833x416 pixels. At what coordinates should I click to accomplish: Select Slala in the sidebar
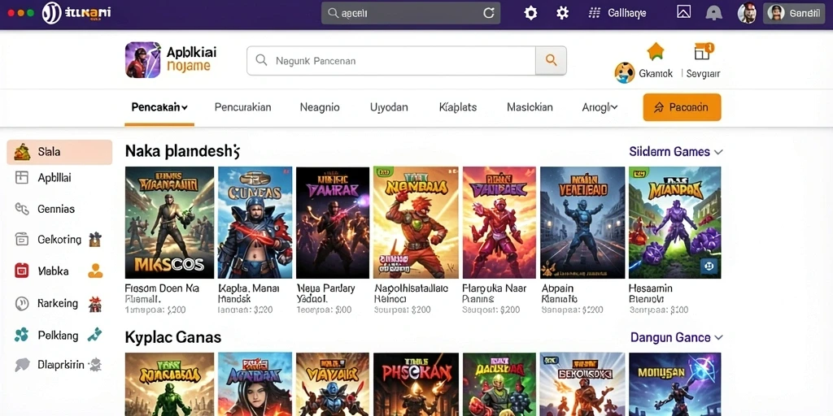point(59,152)
